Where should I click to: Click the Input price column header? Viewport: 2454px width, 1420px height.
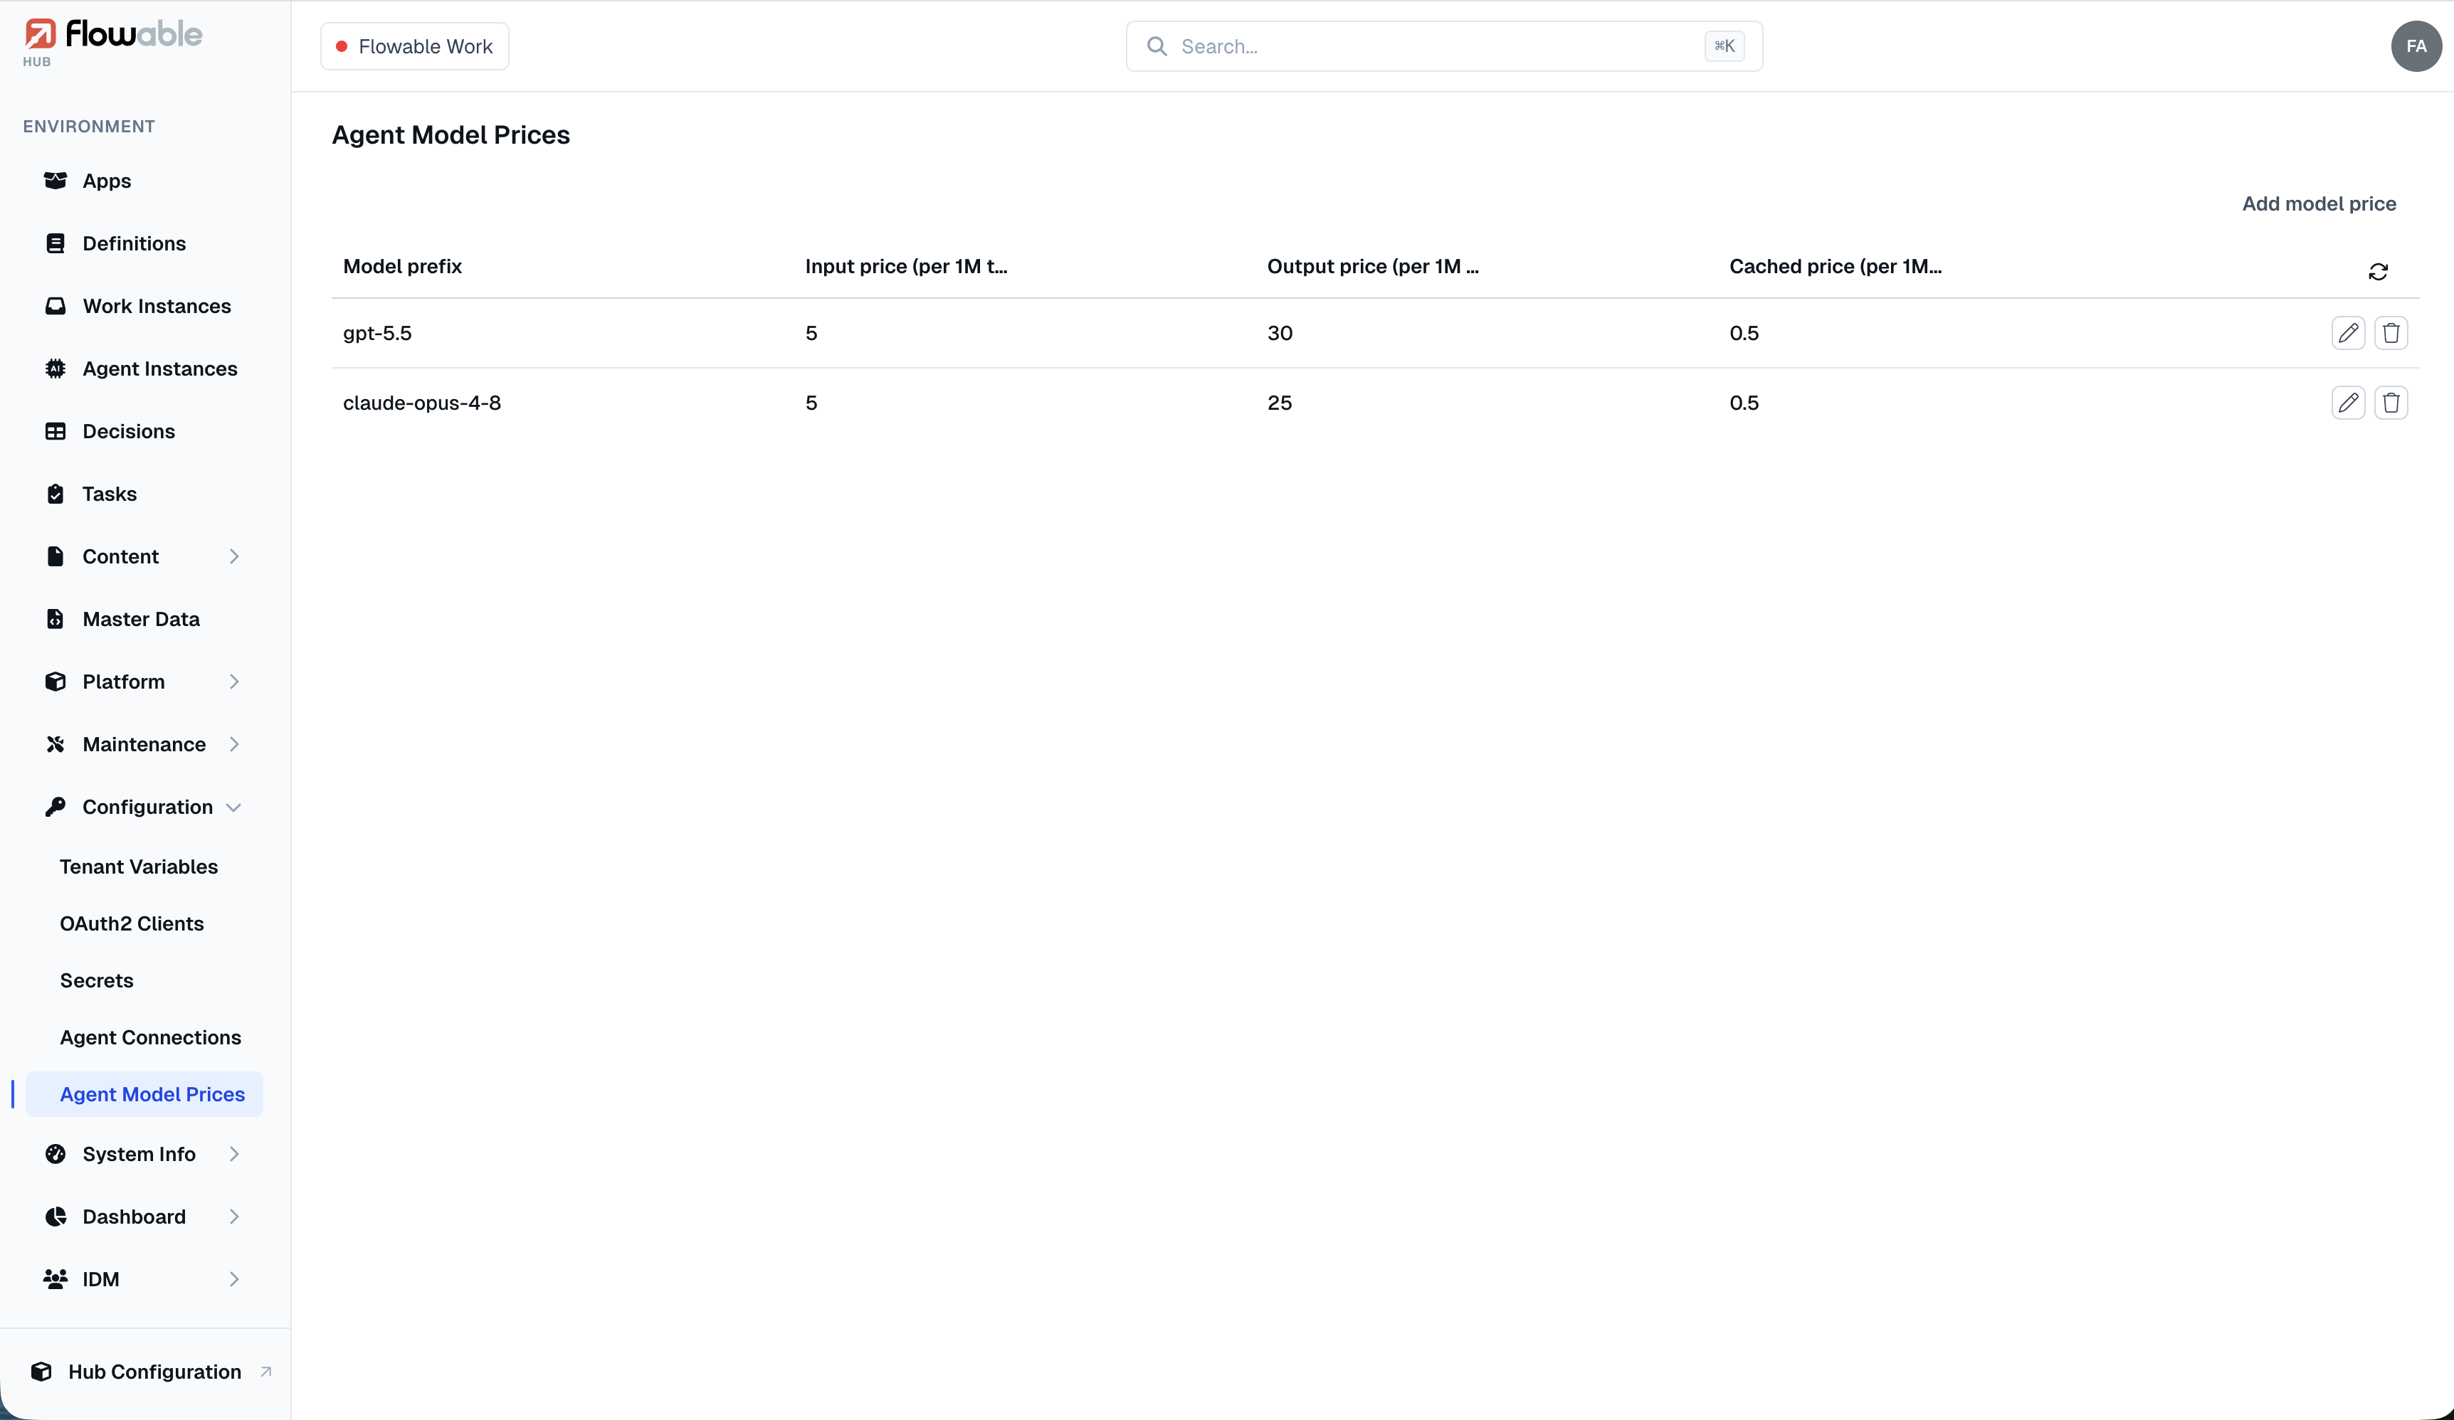click(x=905, y=267)
